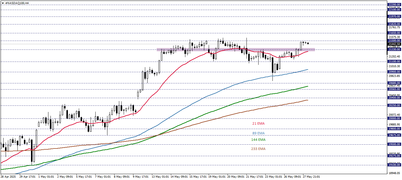Select the 21100.00 price level label
Image resolution: width=402 pixels, height=180 pixels.
click(394, 62)
